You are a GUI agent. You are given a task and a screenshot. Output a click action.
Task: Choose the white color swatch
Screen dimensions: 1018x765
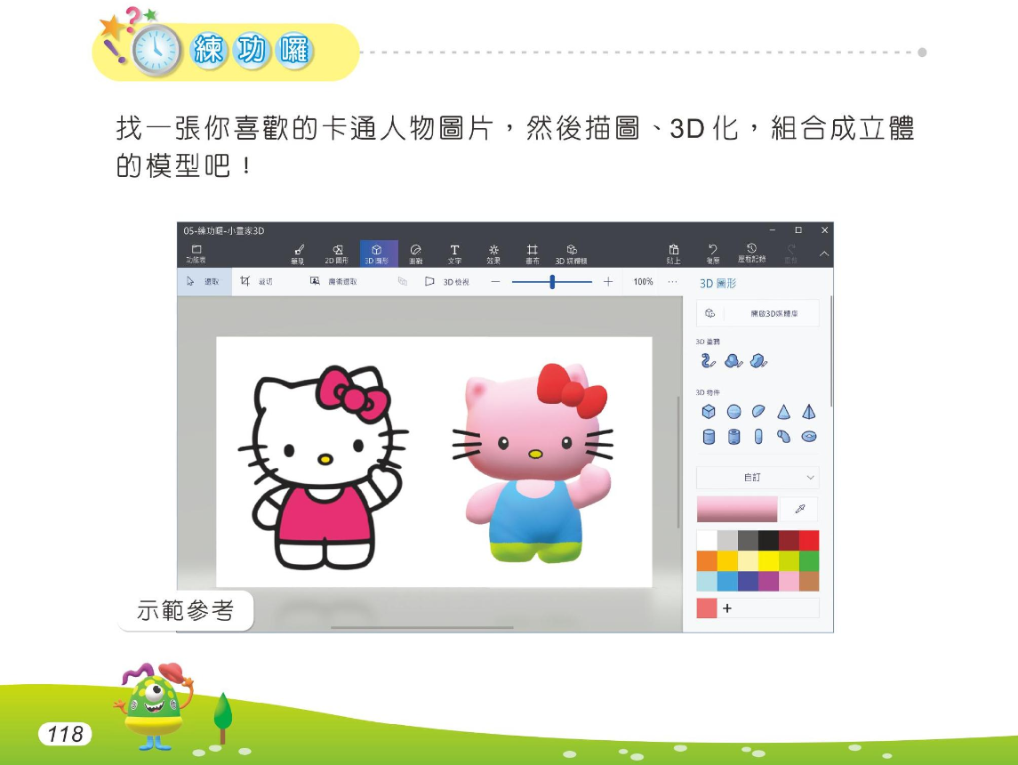[707, 540]
